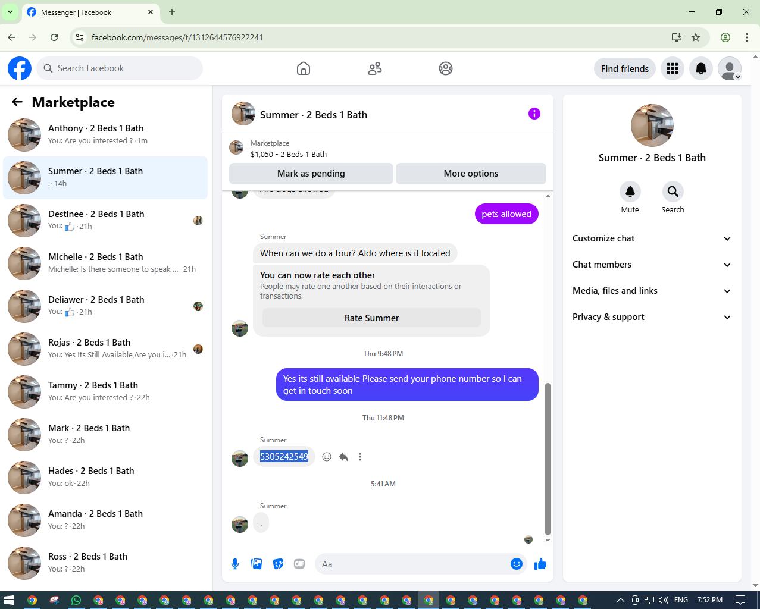Screen dimensions: 760x609
Task: Open the account profile avatar menu
Action: tap(730, 68)
